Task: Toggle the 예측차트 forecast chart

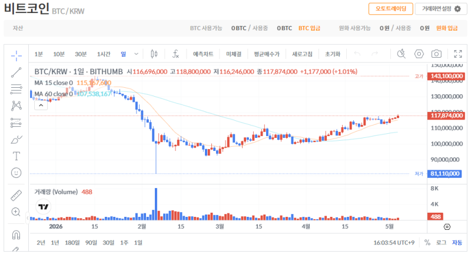Action: pos(203,54)
